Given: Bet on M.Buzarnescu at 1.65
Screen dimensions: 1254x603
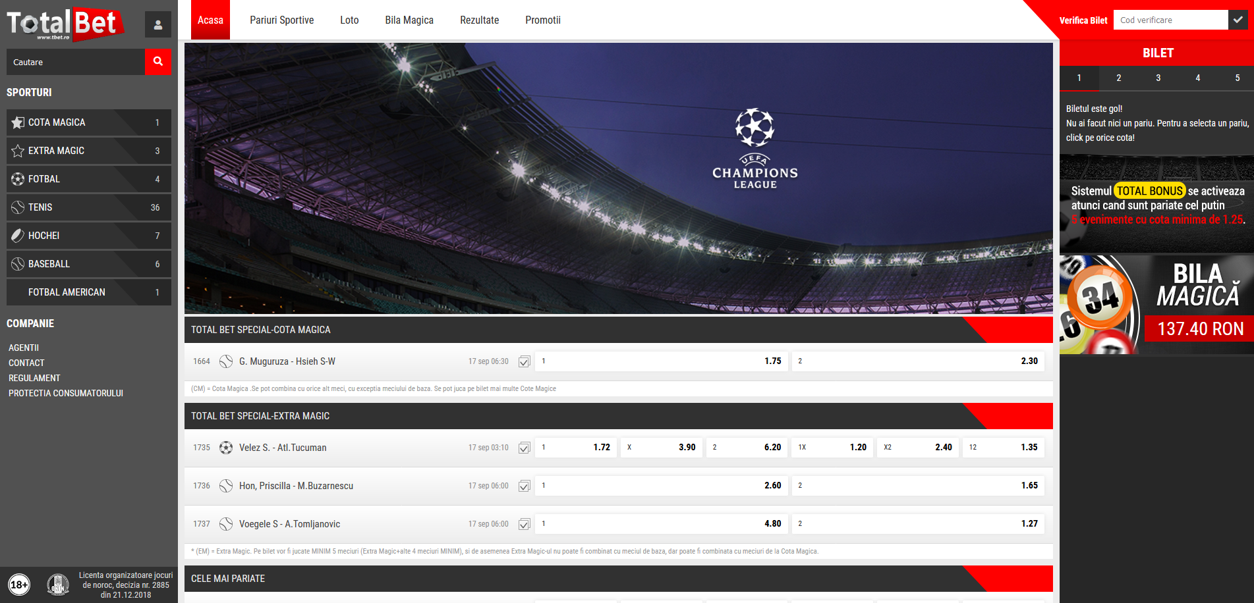Looking at the screenshot, I should 918,486.
